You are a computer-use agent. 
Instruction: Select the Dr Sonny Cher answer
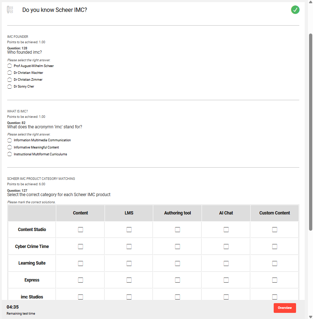click(x=10, y=87)
